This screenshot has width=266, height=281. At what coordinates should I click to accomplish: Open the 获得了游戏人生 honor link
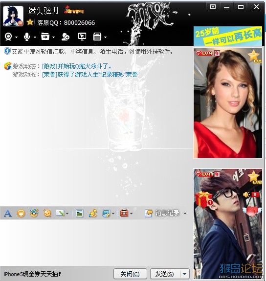pos(90,74)
